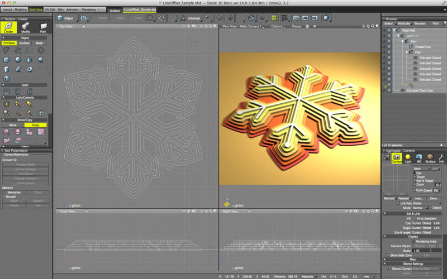Select the Target radio button
This screenshot has width=447, height=279.
(x=415, y=177)
